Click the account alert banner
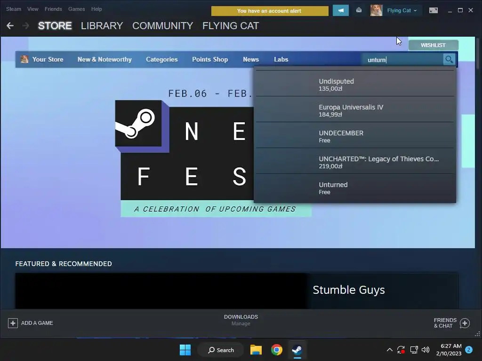This screenshot has width=482, height=361. (x=270, y=11)
